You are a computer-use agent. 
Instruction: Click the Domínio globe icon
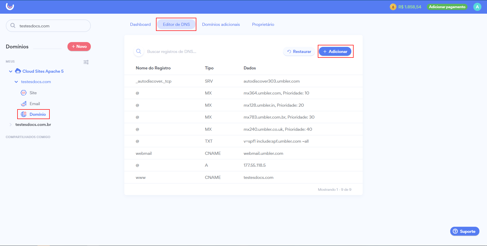point(24,114)
